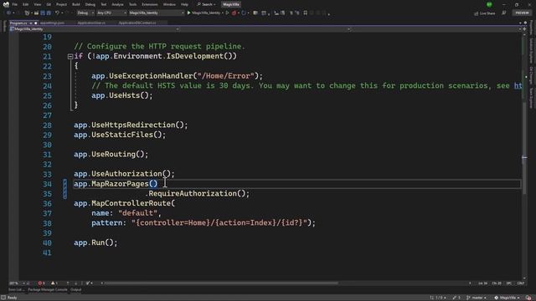This screenshot has height=301, width=536.
Task: Open the Debug configuration dropdown
Action: (x=85, y=13)
